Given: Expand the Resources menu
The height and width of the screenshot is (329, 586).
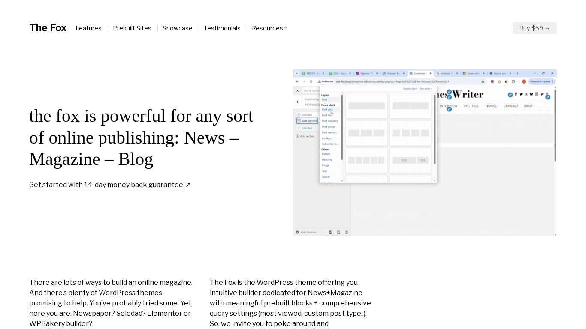Looking at the screenshot, I should tap(269, 28).
